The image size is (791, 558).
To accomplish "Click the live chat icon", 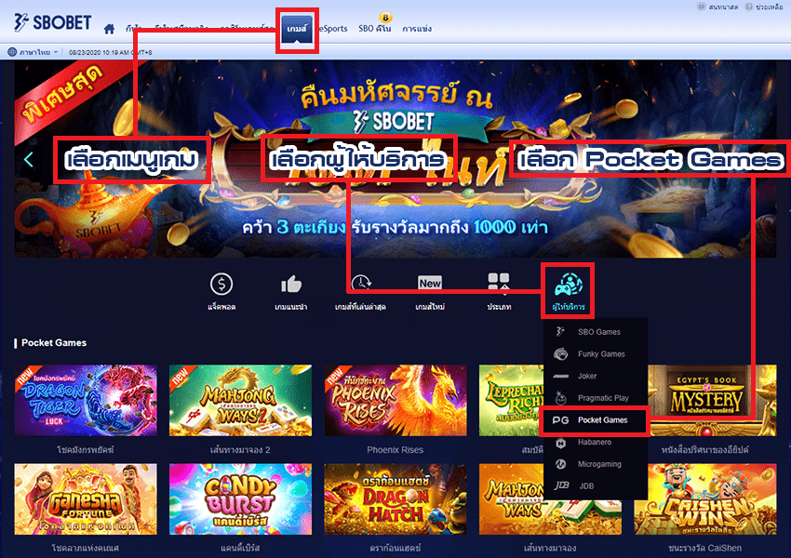I will (x=702, y=7).
